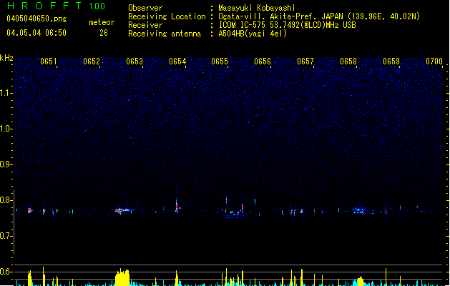Viewport: 450px width, 286px height.
Task: Click the Receiver label
Action: (145, 25)
